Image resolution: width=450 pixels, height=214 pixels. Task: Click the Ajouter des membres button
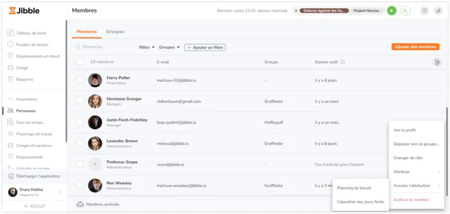(x=415, y=47)
